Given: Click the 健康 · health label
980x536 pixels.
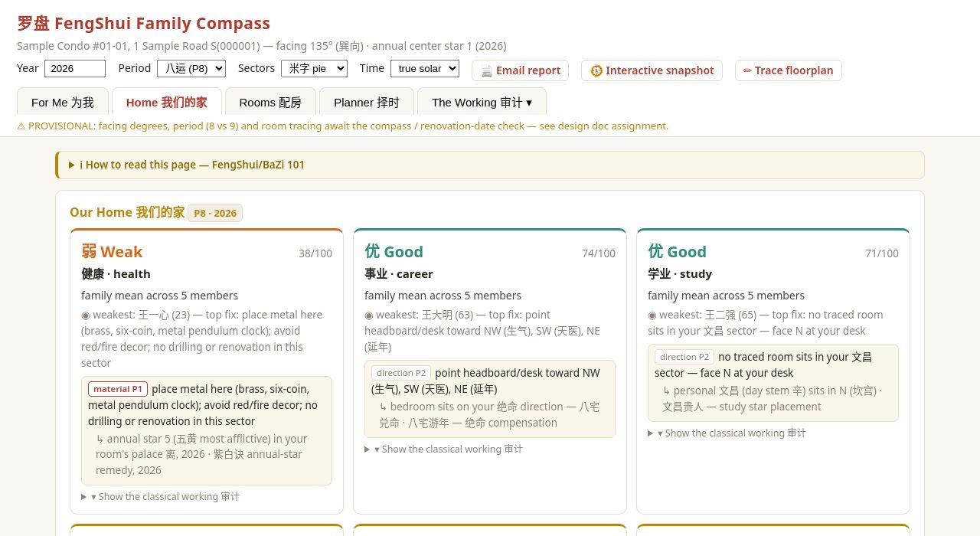Looking at the screenshot, I should coord(116,274).
